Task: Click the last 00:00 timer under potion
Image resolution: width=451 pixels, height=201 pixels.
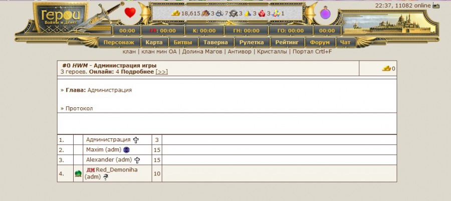Action: [x=327, y=31]
